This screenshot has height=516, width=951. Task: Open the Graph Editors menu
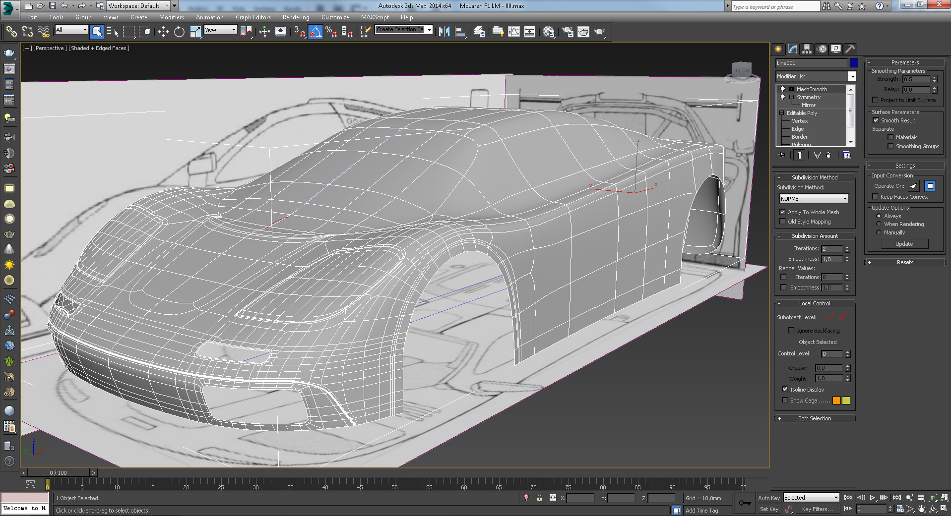tap(253, 17)
